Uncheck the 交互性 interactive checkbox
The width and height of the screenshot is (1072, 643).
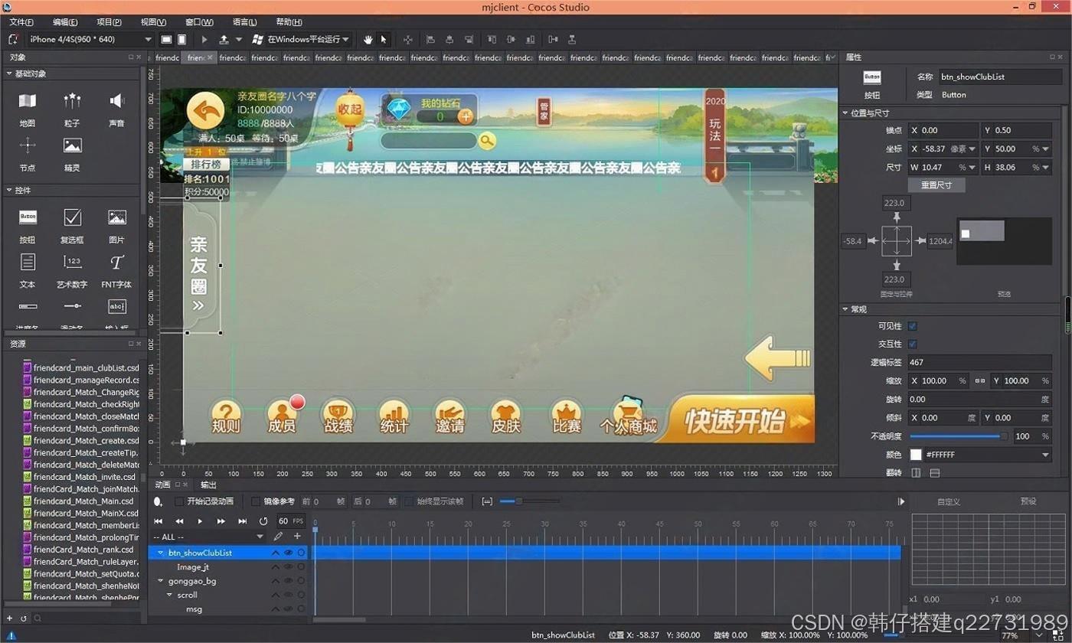click(x=912, y=344)
